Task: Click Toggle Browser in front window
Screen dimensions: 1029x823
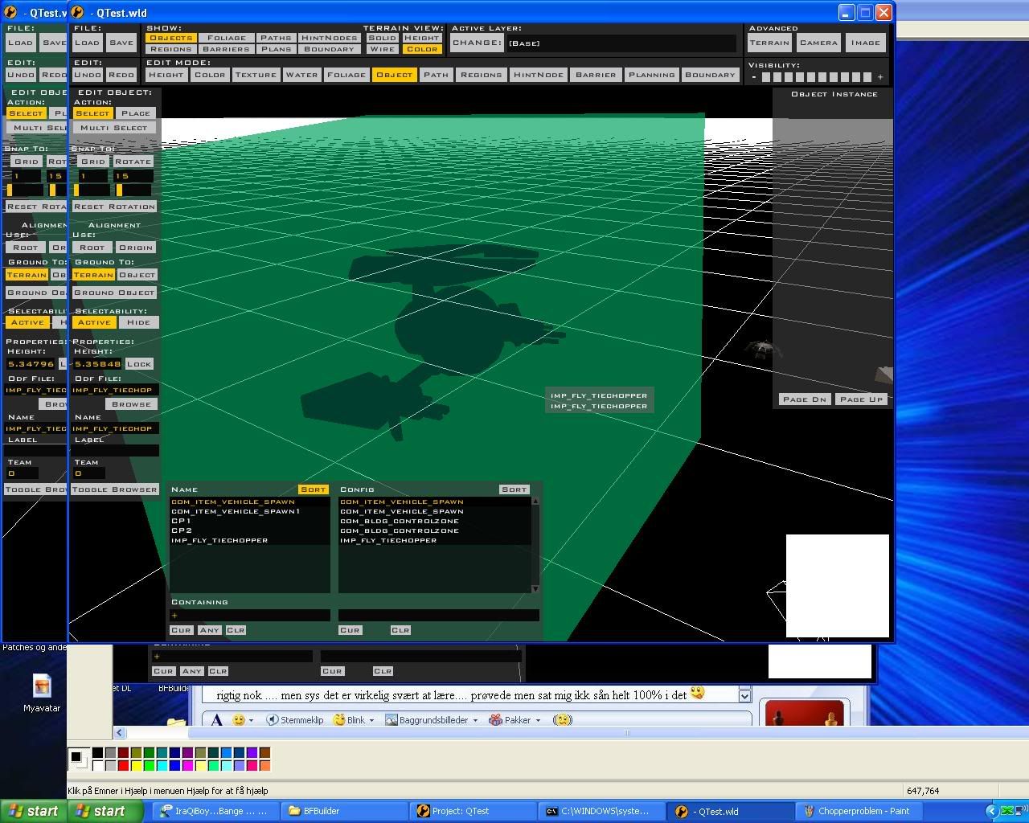Action: point(114,489)
